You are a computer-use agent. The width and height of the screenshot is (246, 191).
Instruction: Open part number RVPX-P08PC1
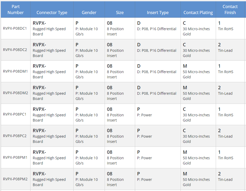pos(15,114)
